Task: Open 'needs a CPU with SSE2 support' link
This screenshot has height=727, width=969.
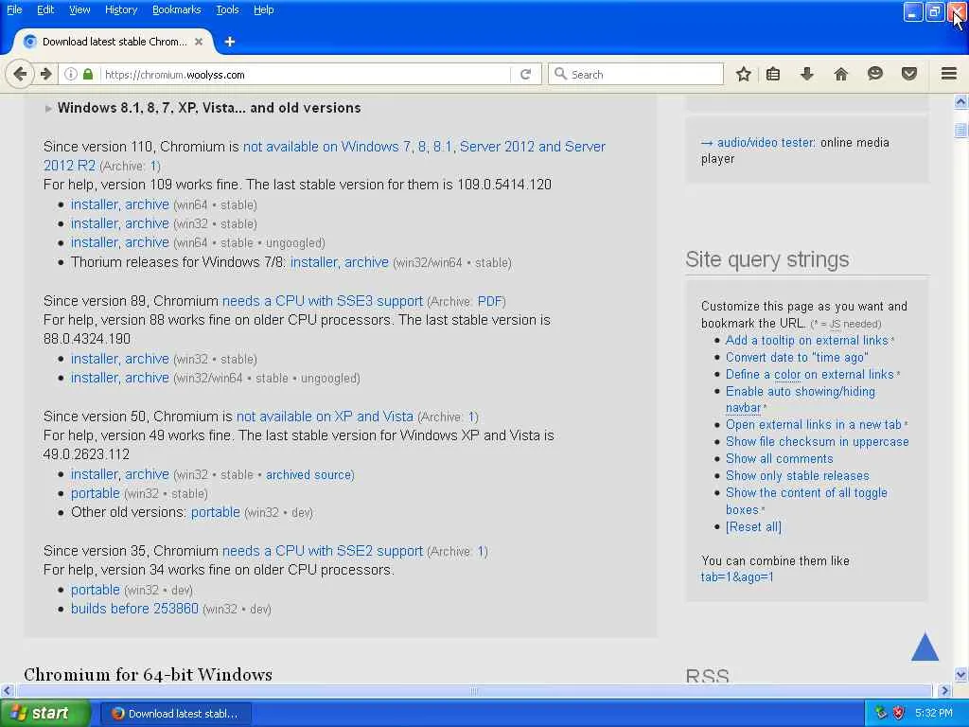Action: pos(322,551)
